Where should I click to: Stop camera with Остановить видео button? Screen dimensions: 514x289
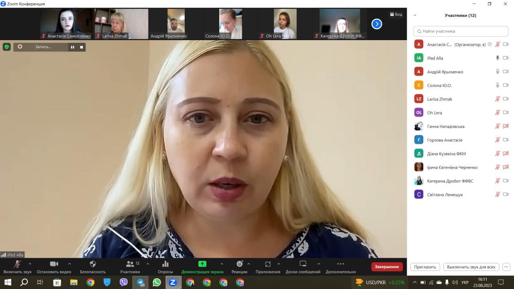(x=54, y=267)
